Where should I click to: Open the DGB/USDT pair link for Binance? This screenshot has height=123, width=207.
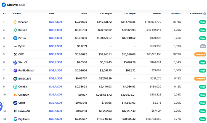55,22
